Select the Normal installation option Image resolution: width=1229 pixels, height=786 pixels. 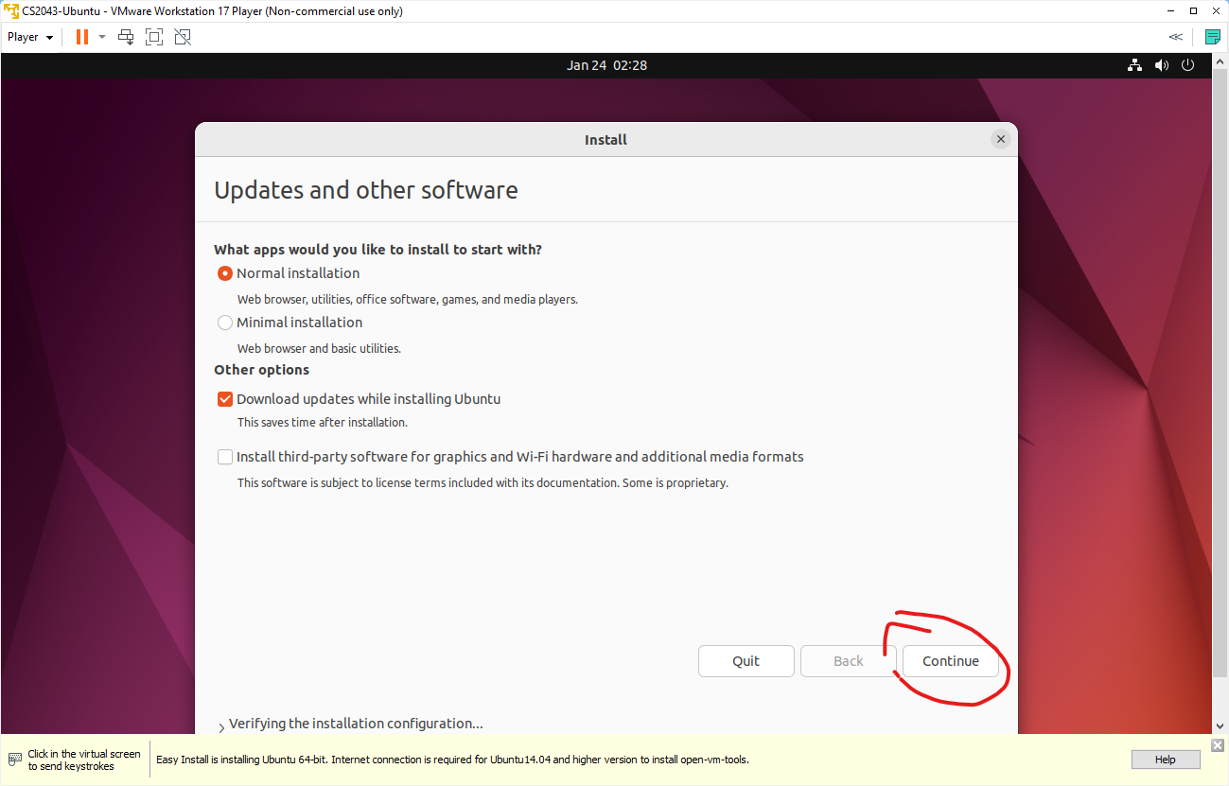click(225, 273)
